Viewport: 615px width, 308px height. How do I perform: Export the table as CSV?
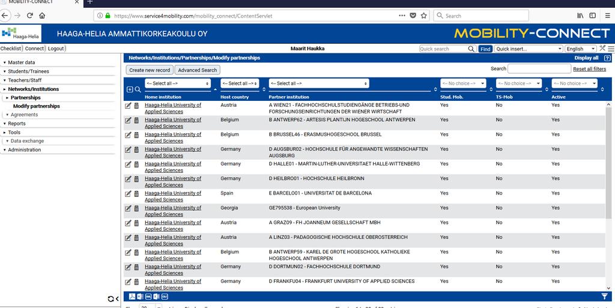[x=165, y=297]
